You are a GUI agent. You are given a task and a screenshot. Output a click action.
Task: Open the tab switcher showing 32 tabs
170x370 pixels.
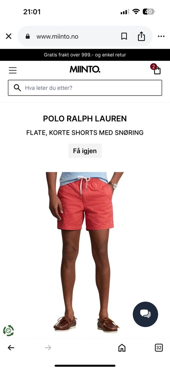pos(159,348)
